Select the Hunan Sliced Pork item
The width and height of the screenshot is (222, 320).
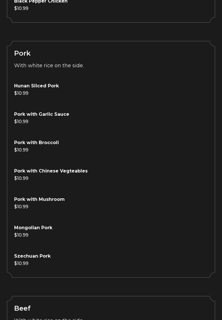(36, 86)
